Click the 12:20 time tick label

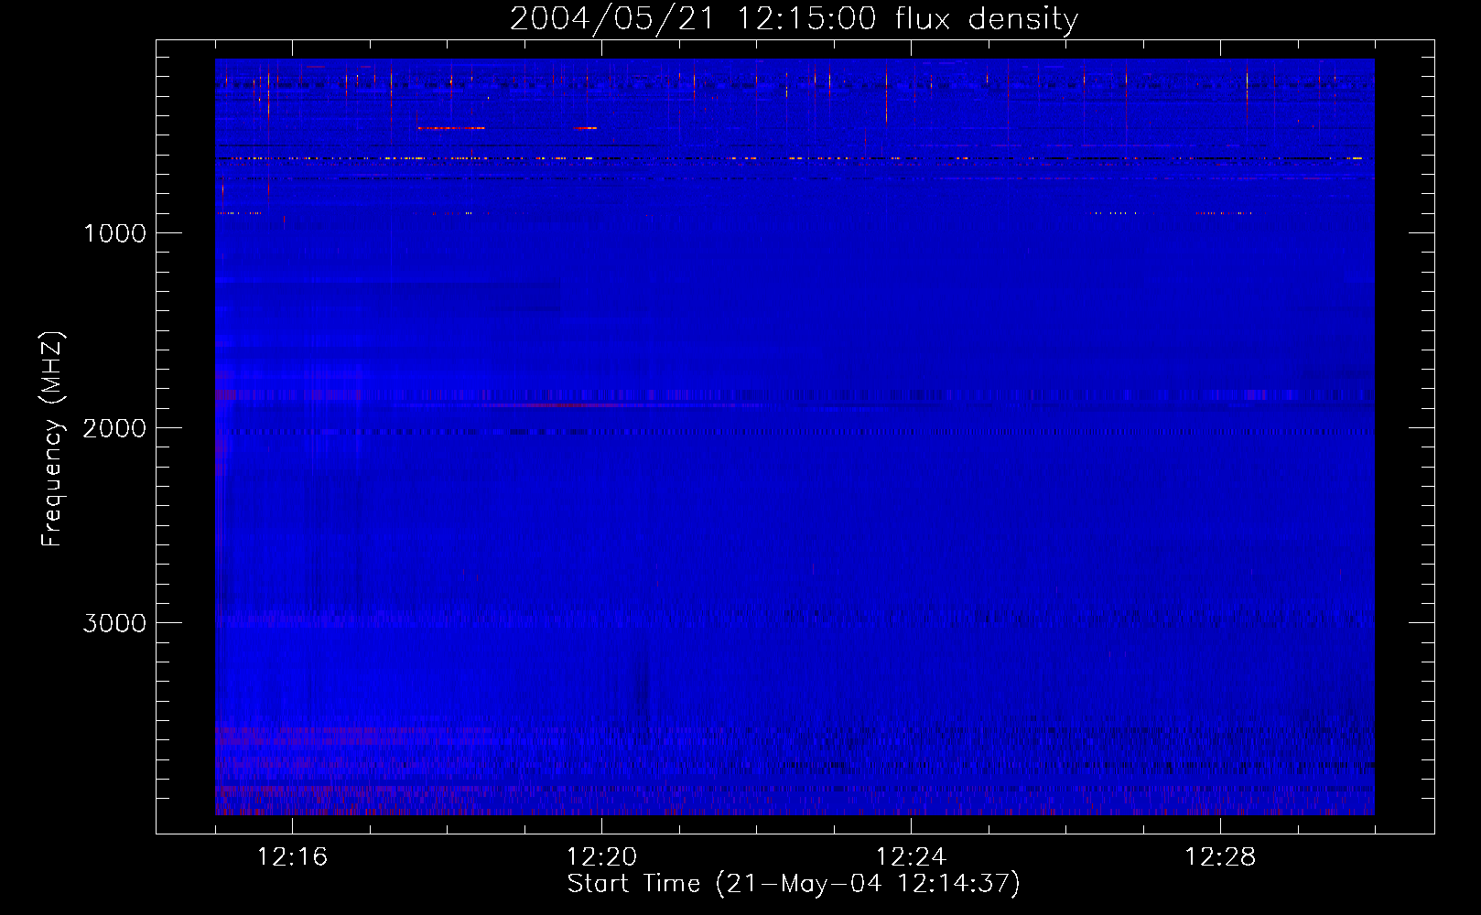pyautogui.click(x=601, y=857)
